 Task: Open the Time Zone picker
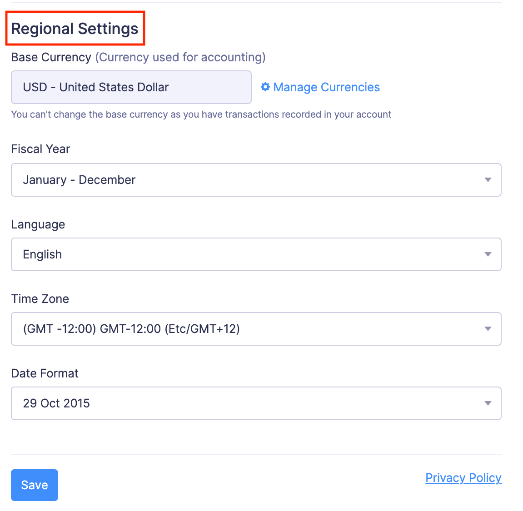click(256, 329)
